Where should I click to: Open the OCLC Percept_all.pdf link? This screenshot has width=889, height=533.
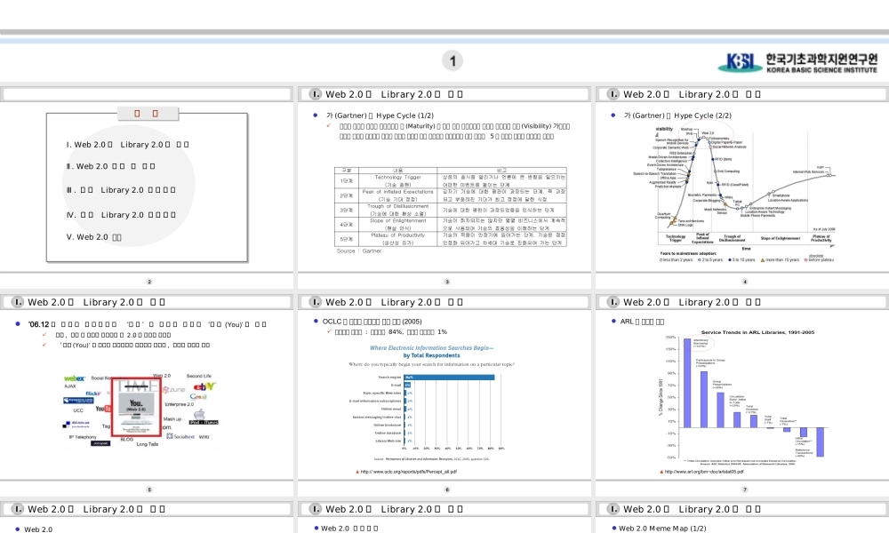coord(408,472)
